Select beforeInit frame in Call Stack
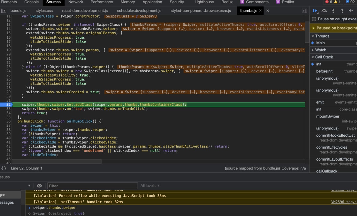The image size is (357, 216). pos(324,71)
